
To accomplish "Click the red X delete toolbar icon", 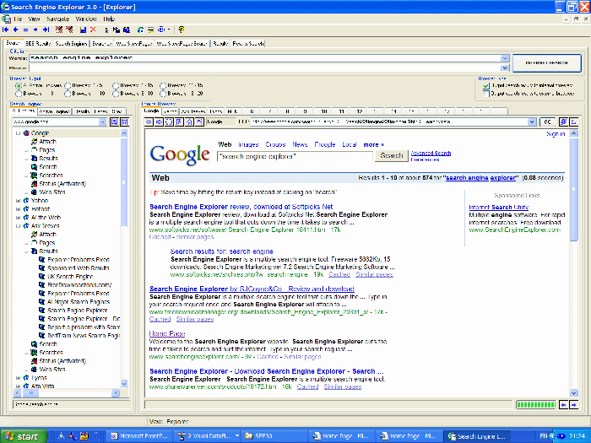I will [x=93, y=30].
